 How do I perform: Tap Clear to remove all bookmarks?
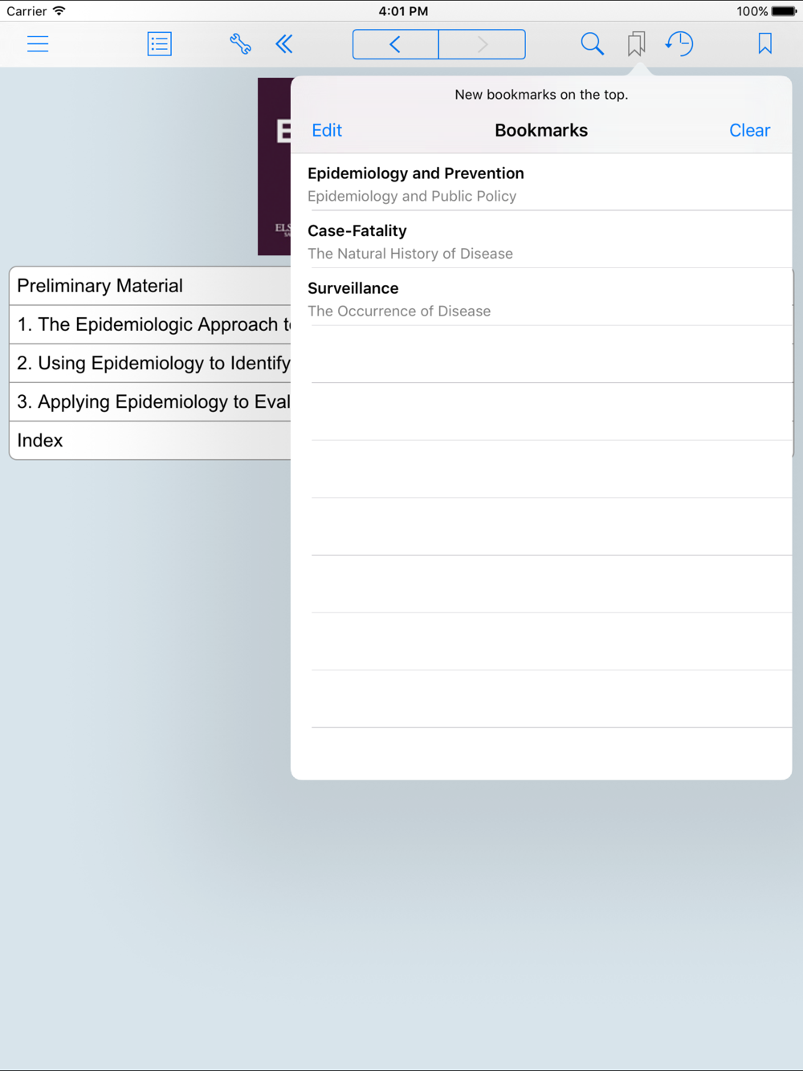(749, 130)
